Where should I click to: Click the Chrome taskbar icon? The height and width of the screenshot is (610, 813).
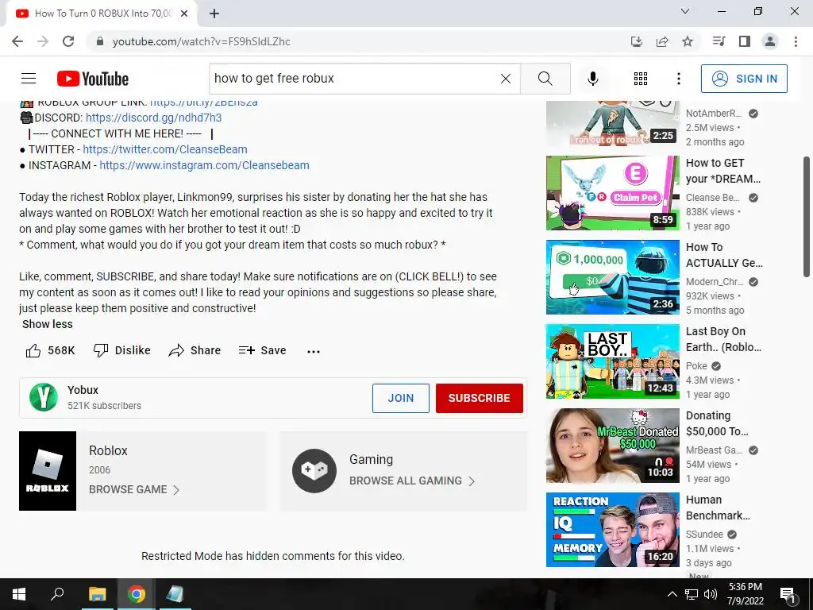coord(137,594)
